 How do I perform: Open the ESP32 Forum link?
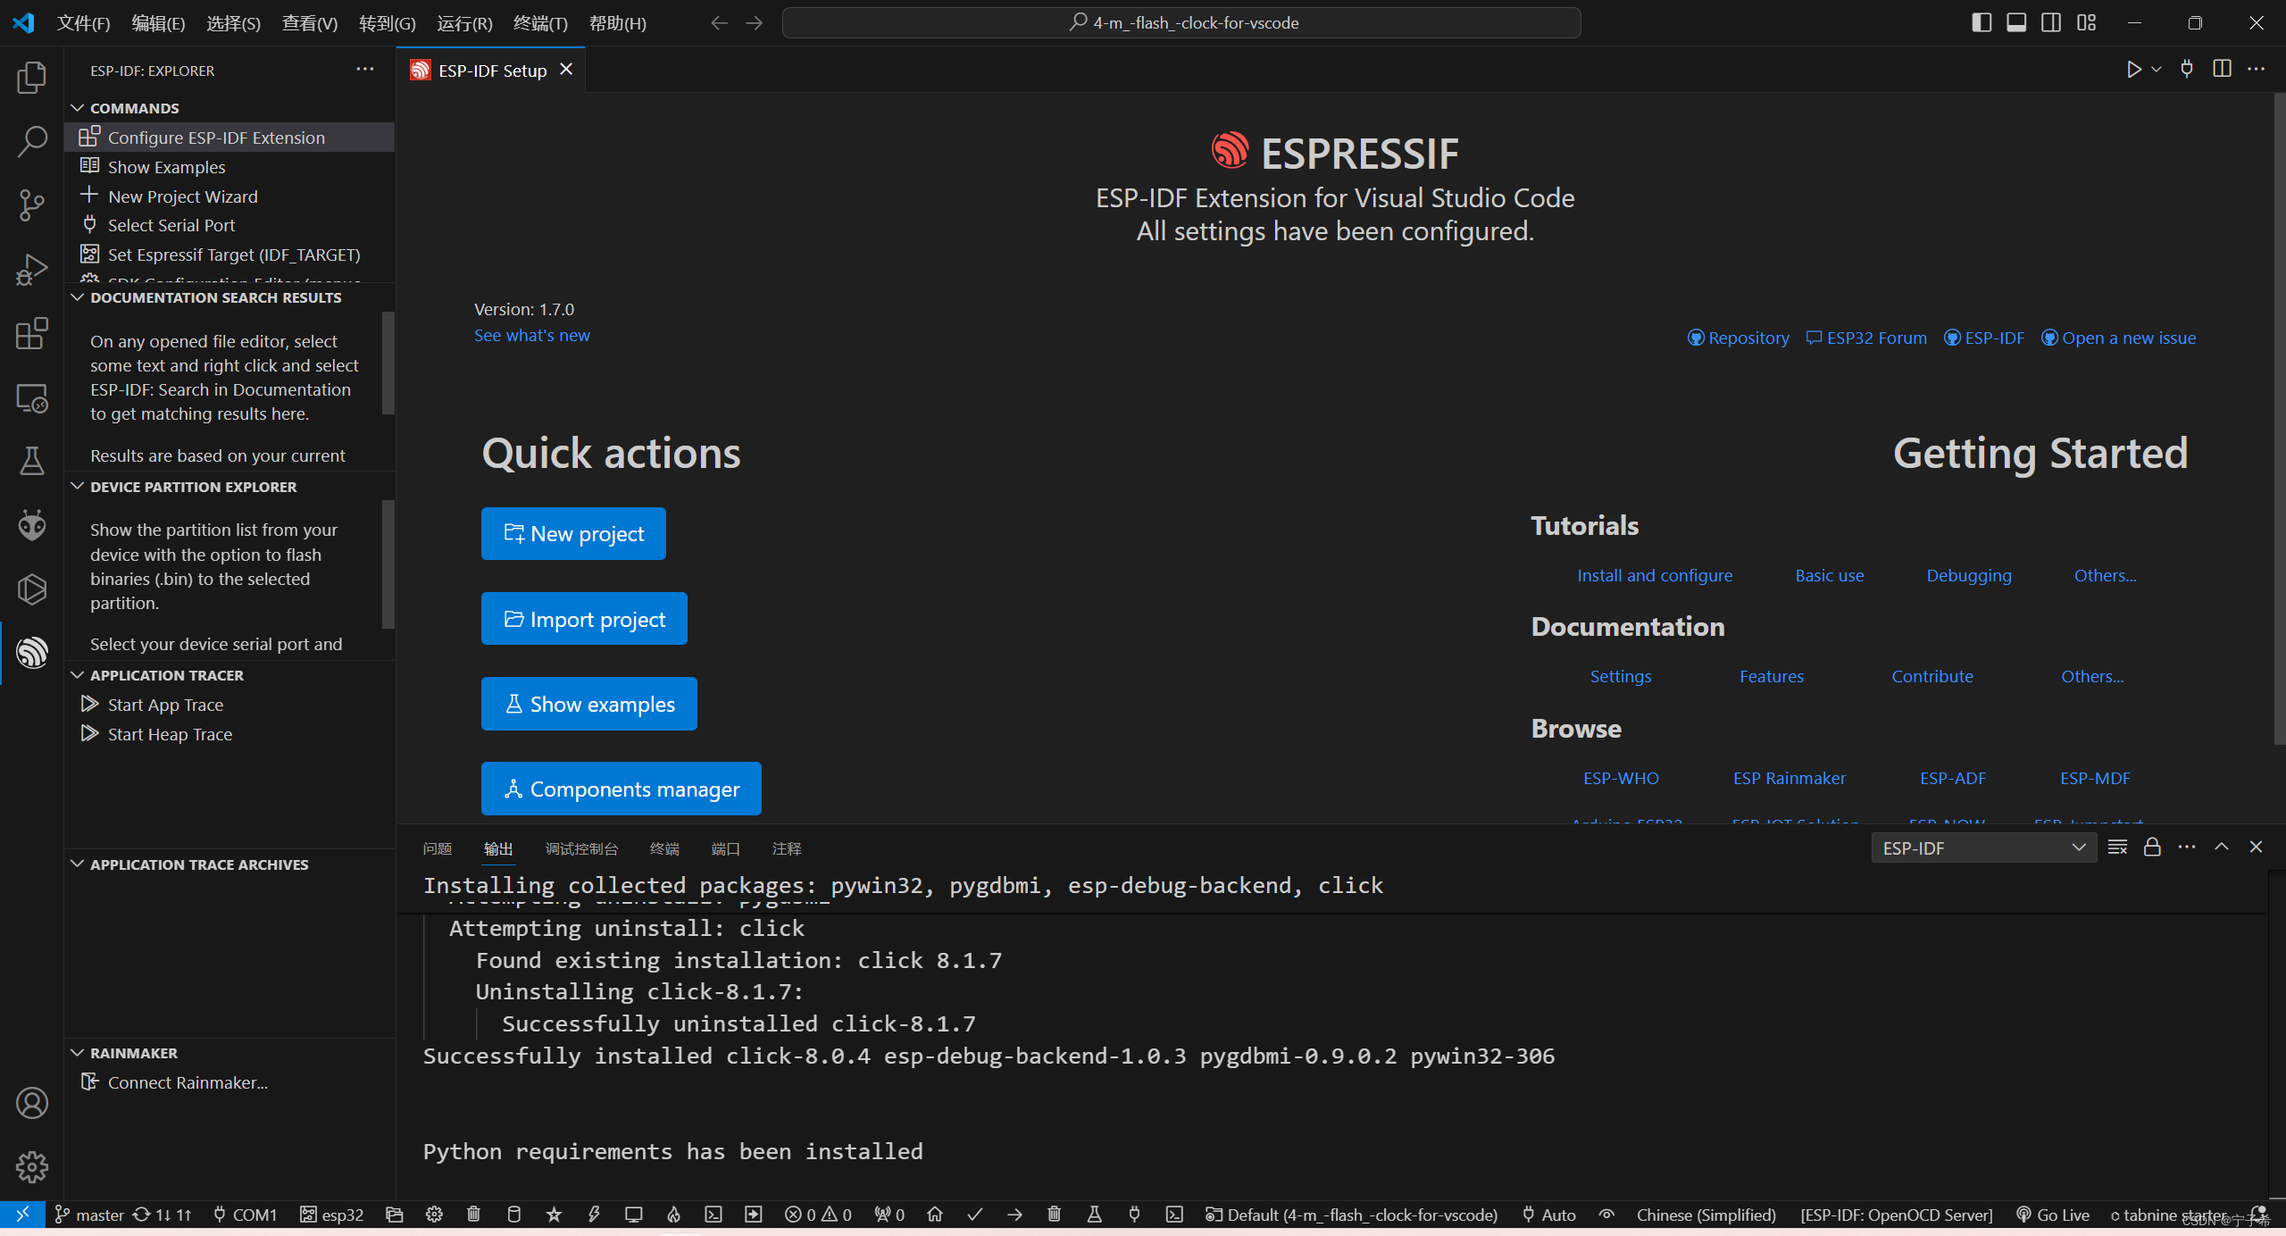1866,338
